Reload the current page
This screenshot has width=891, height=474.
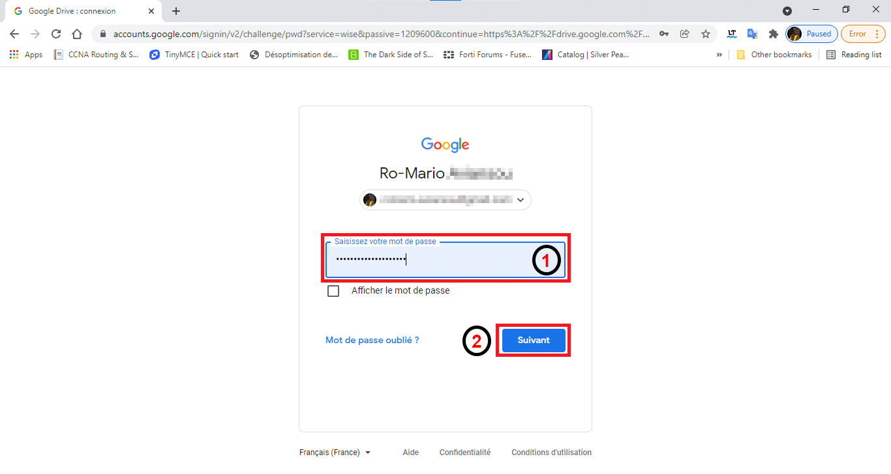56,34
